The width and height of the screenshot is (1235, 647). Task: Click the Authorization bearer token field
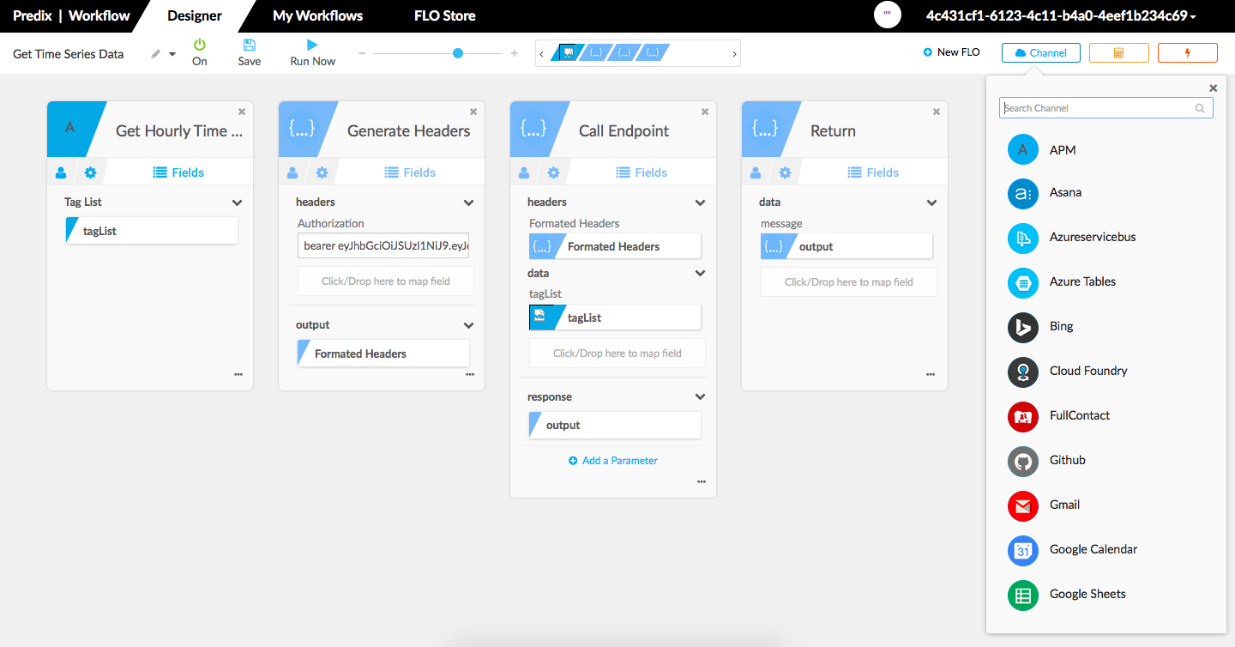click(385, 246)
